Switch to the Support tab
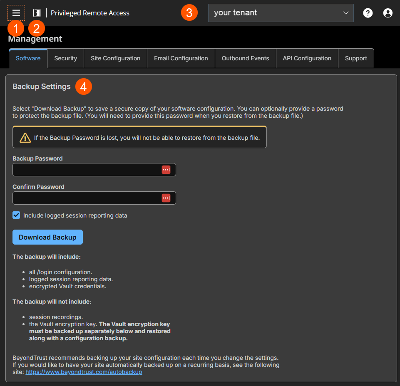Viewport: 400px width, 386px height. pyautogui.click(x=356, y=58)
